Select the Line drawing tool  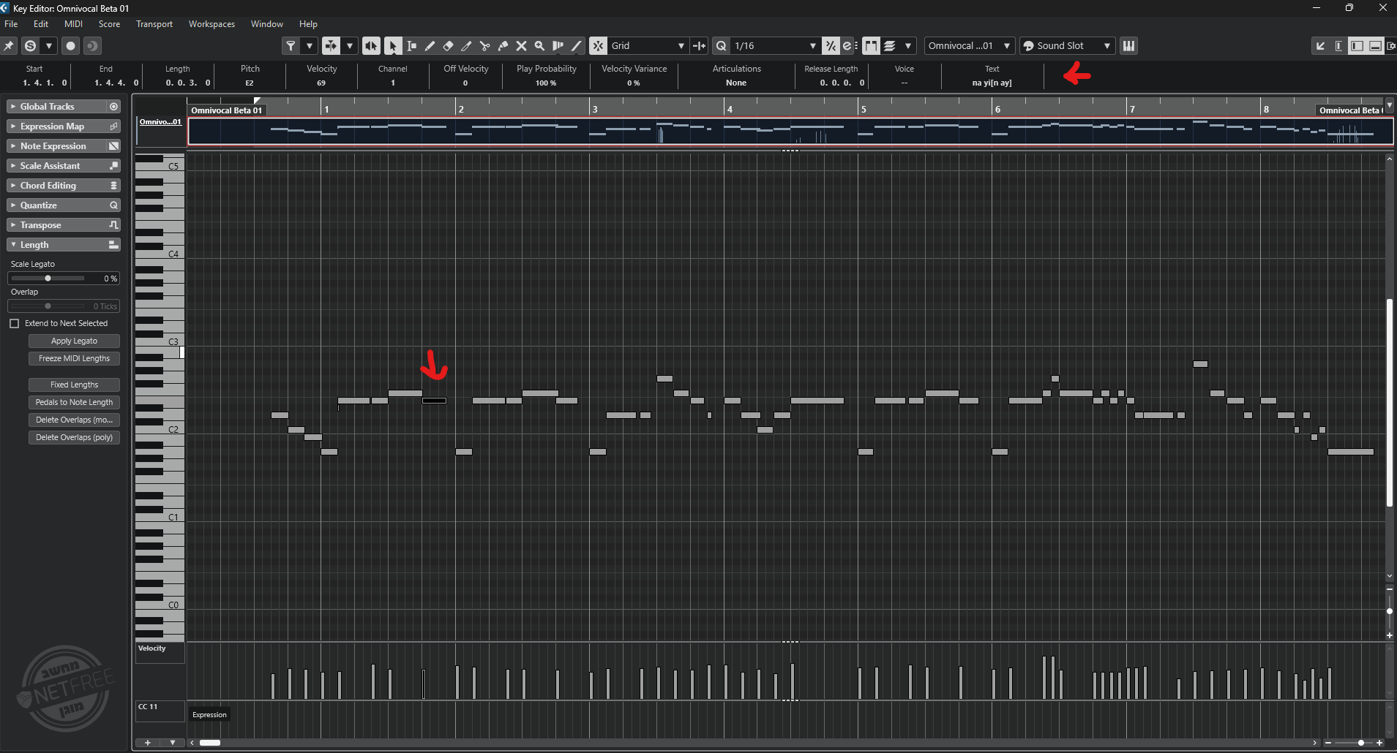(577, 46)
